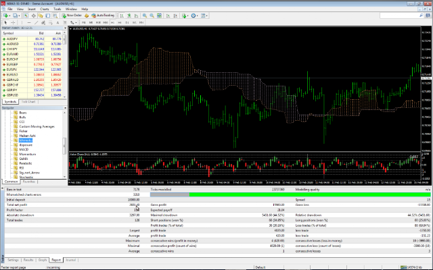This screenshot has height=270, width=433.
Task: Enable Auto Scroll chart icon
Action: 168,16
